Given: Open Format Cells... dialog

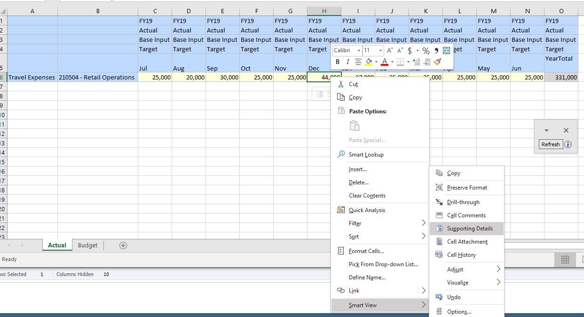Looking at the screenshot, I should pos(380,251).
